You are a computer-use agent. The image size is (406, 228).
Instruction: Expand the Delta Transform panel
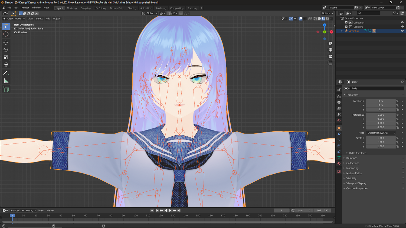point(357,153)
